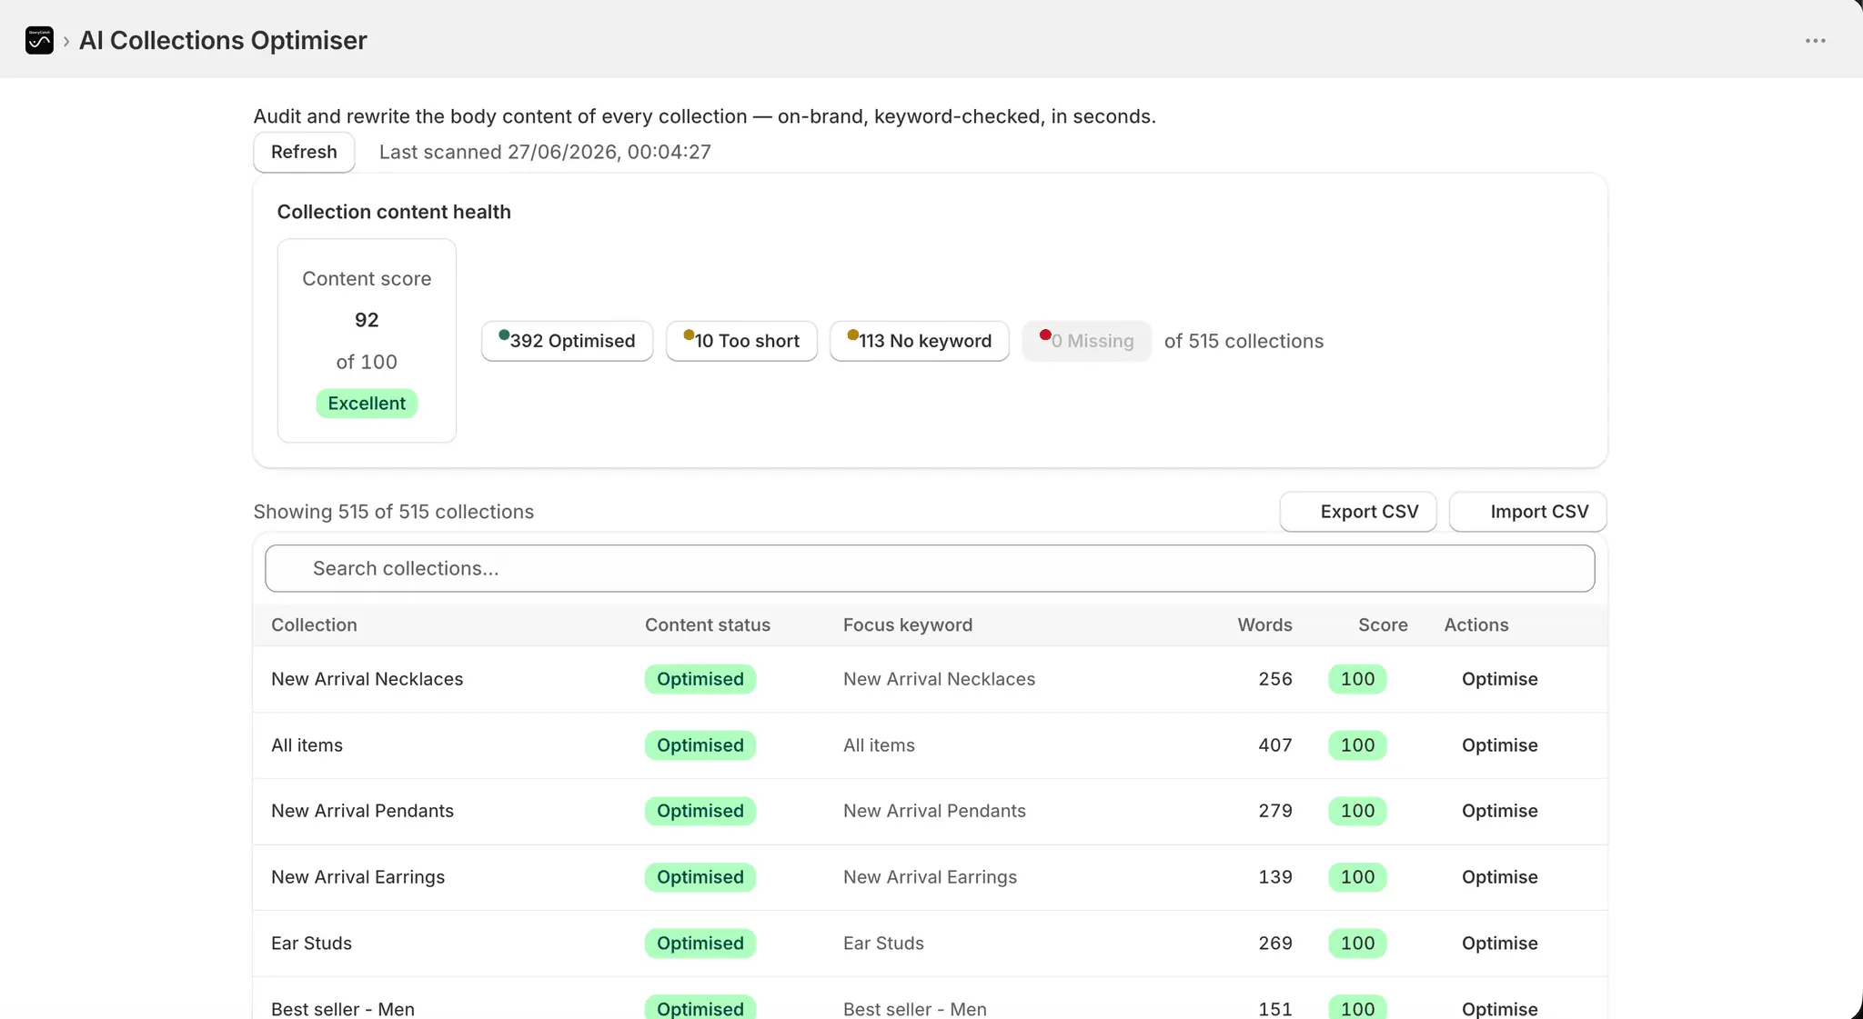Click the 100 score for New Arrival Earrings

pos(1357,877)
